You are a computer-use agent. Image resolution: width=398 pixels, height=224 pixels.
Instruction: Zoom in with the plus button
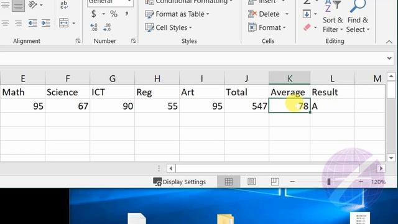[361, 182]
